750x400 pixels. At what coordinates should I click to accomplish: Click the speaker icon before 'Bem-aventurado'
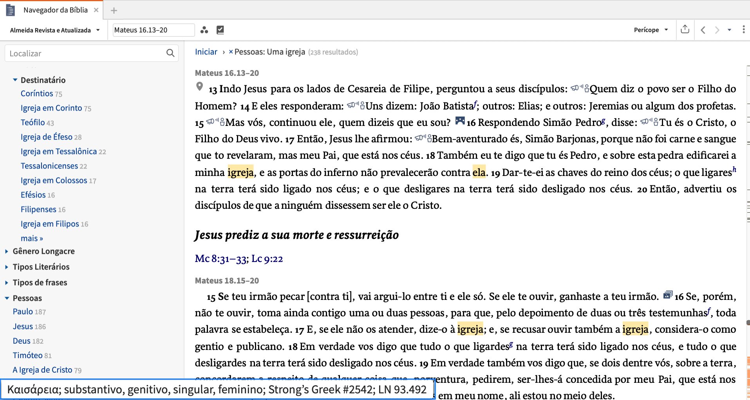coord(423,139)
